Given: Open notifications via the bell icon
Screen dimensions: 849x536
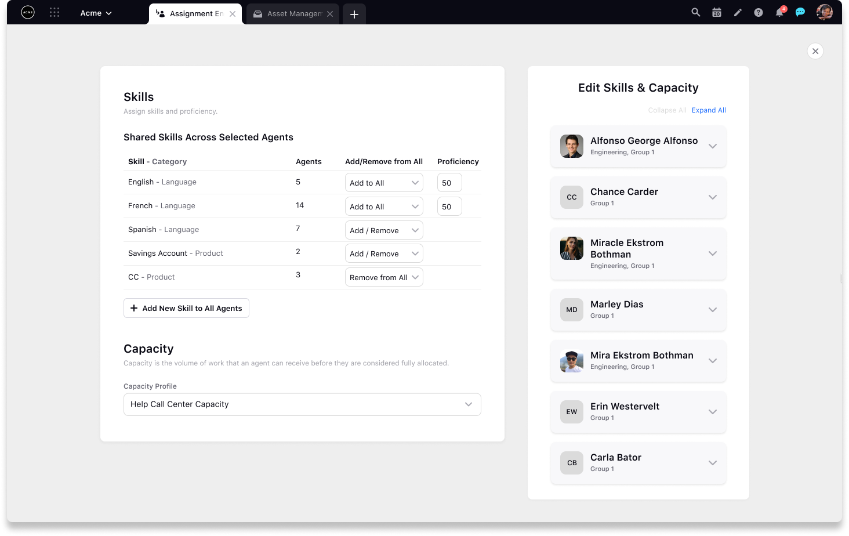Looking at the screenshot, I should [779, 12].
